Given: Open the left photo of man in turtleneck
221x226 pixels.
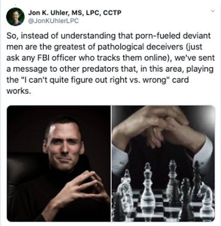Looking at the screenshot, I should (x=59, y=163).
